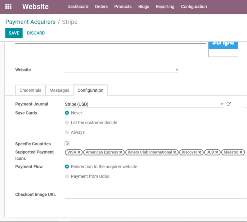Screen dimensions: 247x222
Task: Remove the VISA payment icon tag
Action: click(79, 152)
